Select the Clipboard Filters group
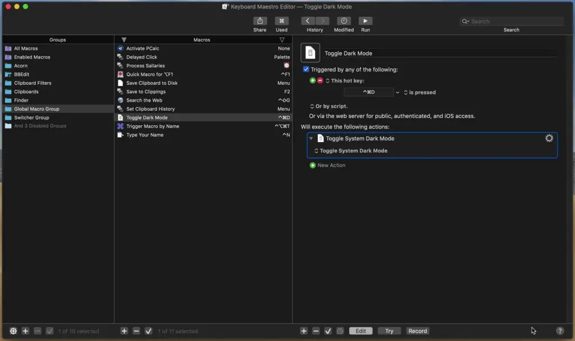 (58, 83)
